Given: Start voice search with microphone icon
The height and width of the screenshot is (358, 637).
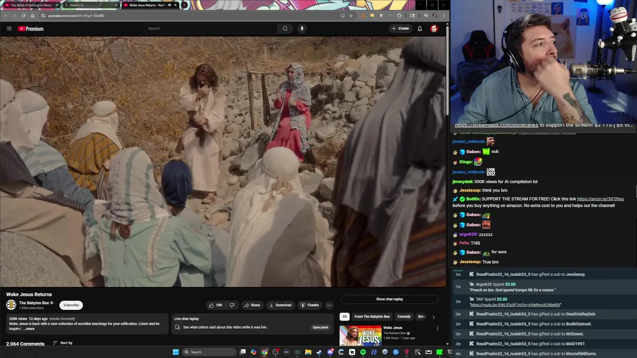Looking at the screenshot, I should (302, 28).
